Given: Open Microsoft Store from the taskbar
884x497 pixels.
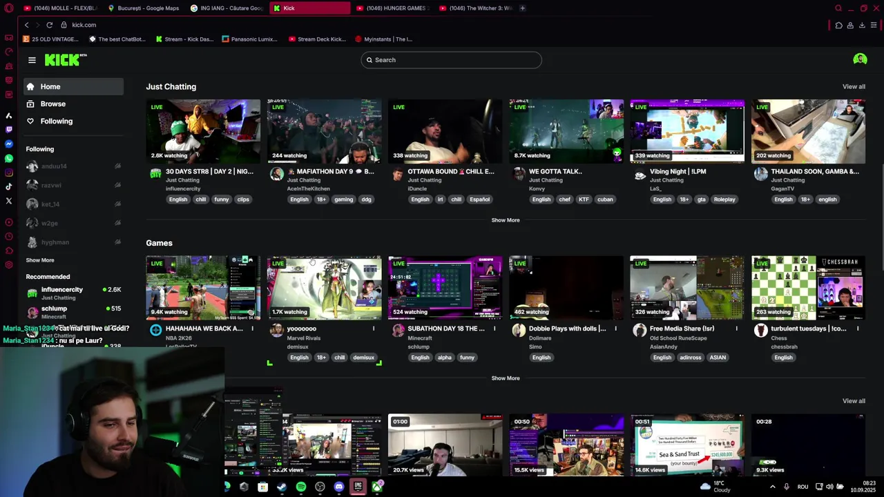Looking at the screenshot, I should [263, 487].
